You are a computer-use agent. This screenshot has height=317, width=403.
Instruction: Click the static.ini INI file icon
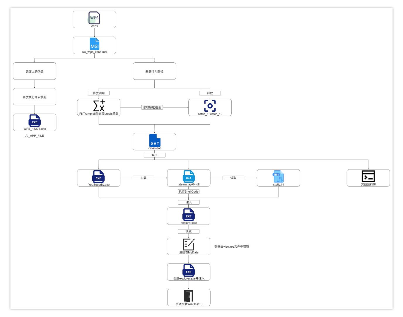click(278, 177)
